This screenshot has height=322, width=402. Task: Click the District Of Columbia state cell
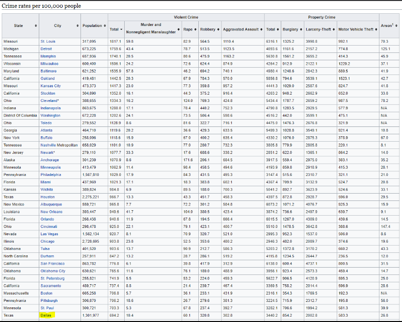(x=20, y=116)
